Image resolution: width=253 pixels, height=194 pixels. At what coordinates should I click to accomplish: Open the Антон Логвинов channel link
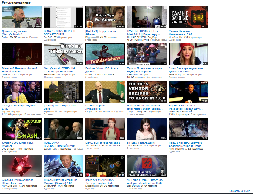[x=176, y=149]
